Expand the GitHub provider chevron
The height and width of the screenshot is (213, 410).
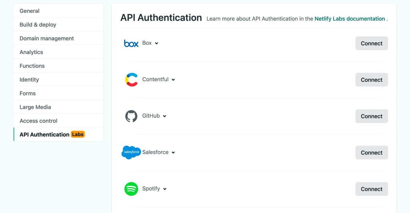click(x=165, y=116)
